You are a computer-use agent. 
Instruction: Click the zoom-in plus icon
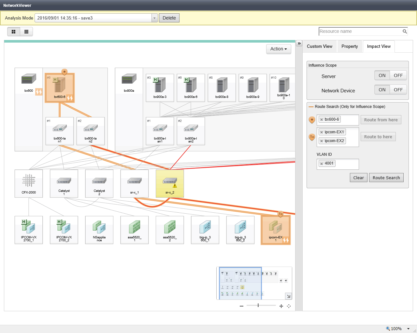(281, 306)
